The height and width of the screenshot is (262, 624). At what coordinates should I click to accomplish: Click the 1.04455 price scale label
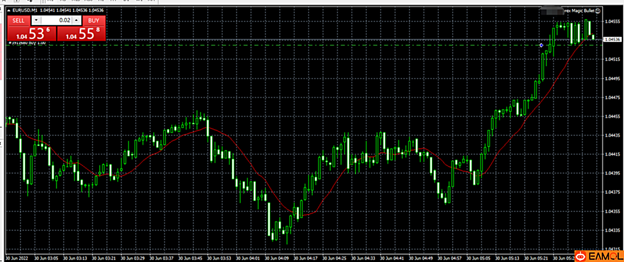coord(612,116)
